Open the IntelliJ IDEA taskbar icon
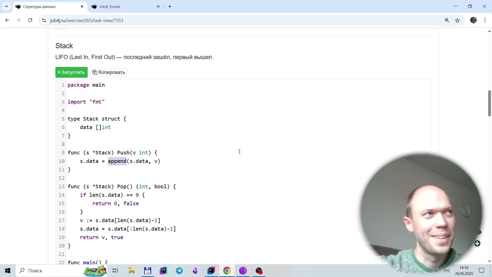 click(x=211, y=271)
